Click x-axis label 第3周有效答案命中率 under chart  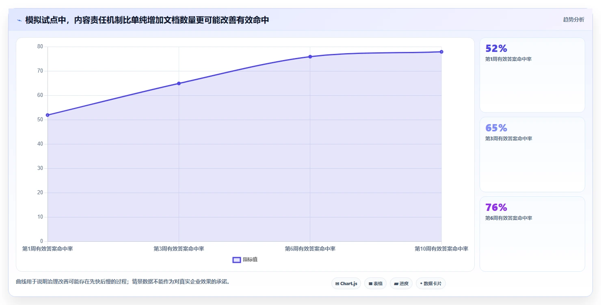click(179, 249)
